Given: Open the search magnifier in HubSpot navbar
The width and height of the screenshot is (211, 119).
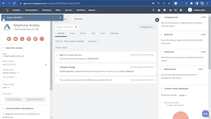Looking at the screenshot, I should (x=154, y=10).
